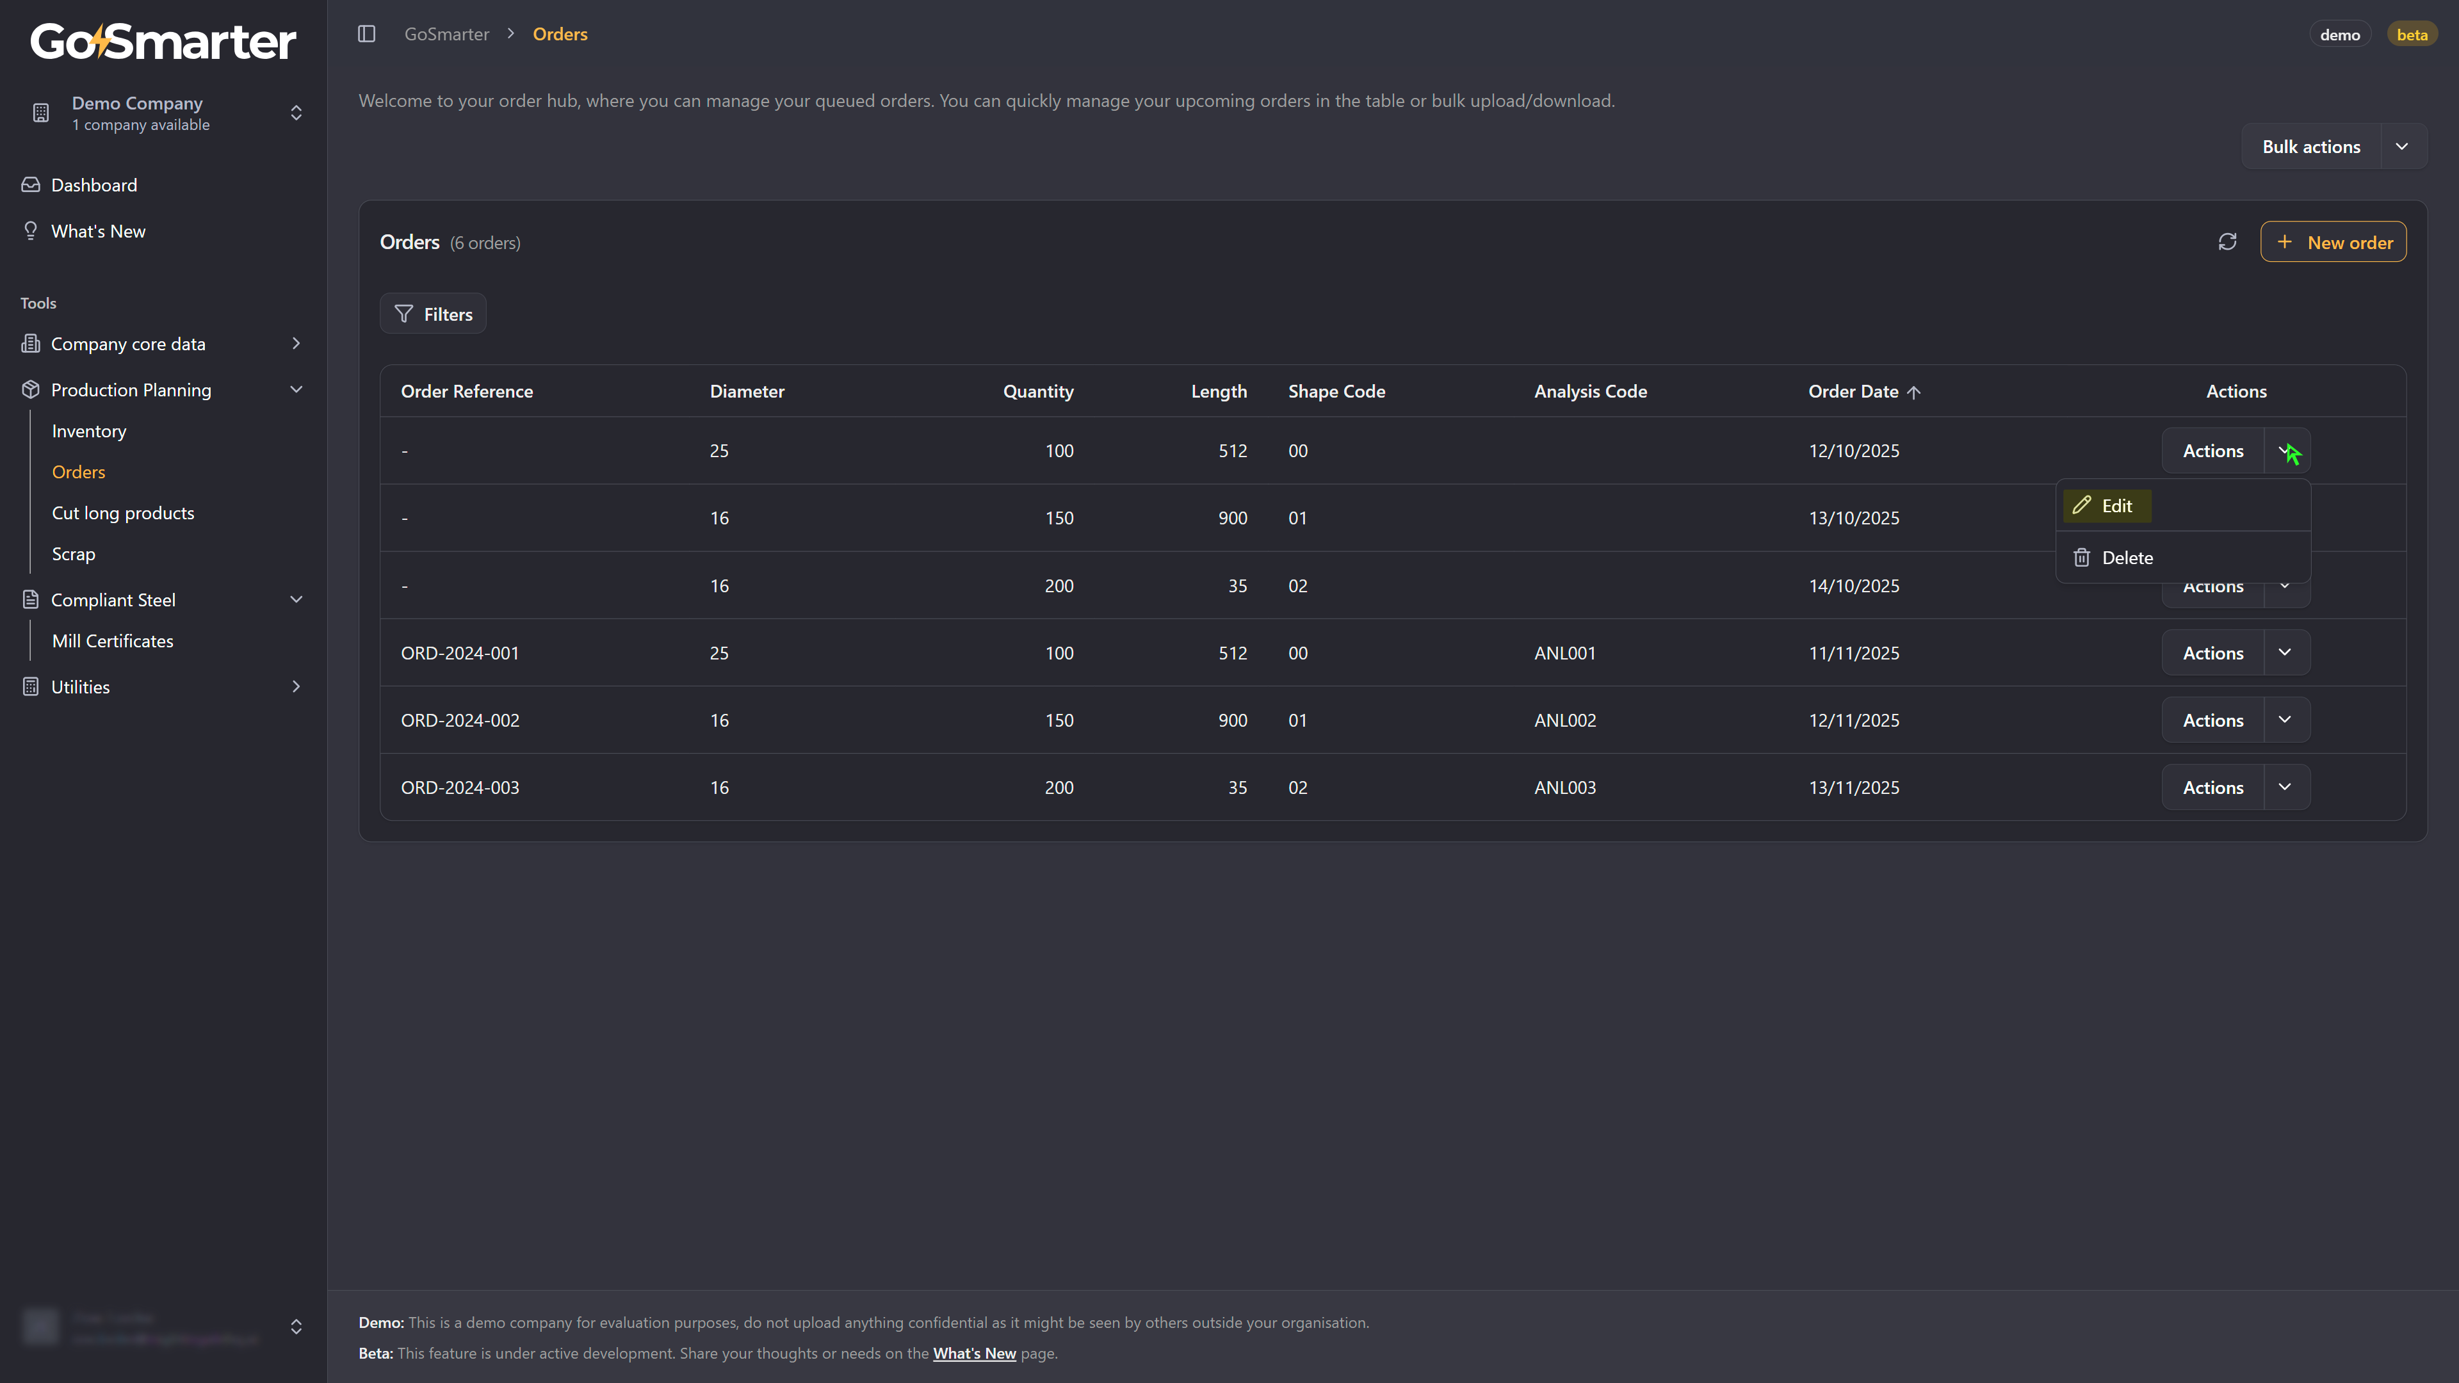Click the New order button
The image size is (2459, 1383).
click(x=2333, y=243)
